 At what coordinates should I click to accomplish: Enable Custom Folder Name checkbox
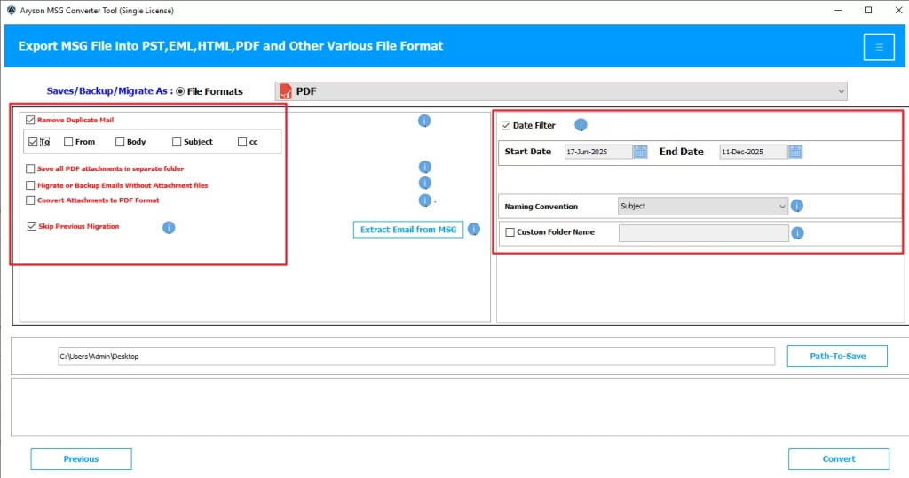point(510,232)
